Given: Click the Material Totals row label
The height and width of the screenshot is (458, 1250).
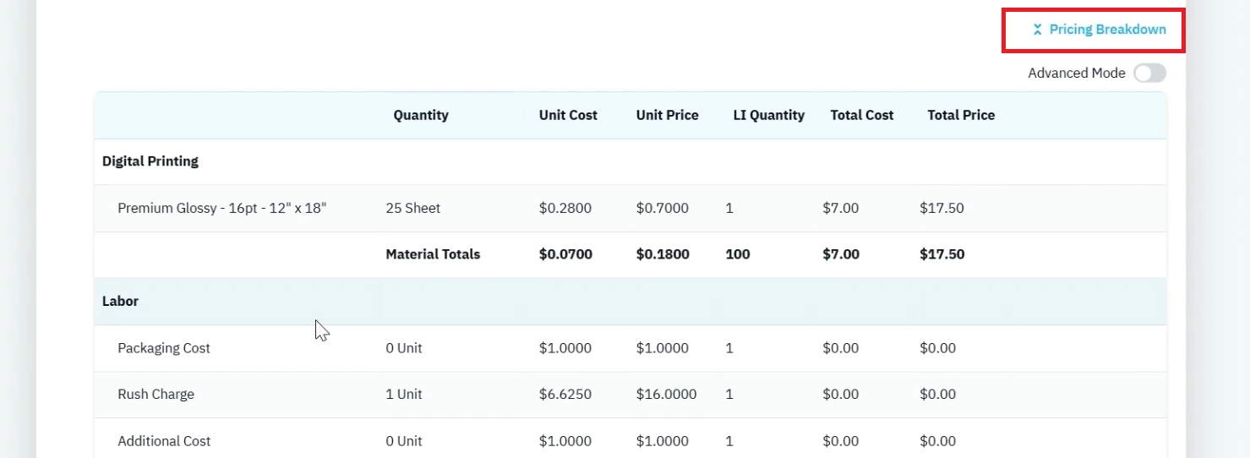Looking at the screenshot, I should (x=433, y=254).
